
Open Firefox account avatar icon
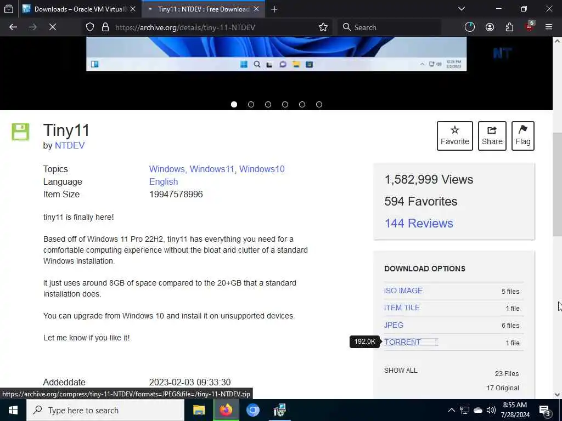pos(490,27)
